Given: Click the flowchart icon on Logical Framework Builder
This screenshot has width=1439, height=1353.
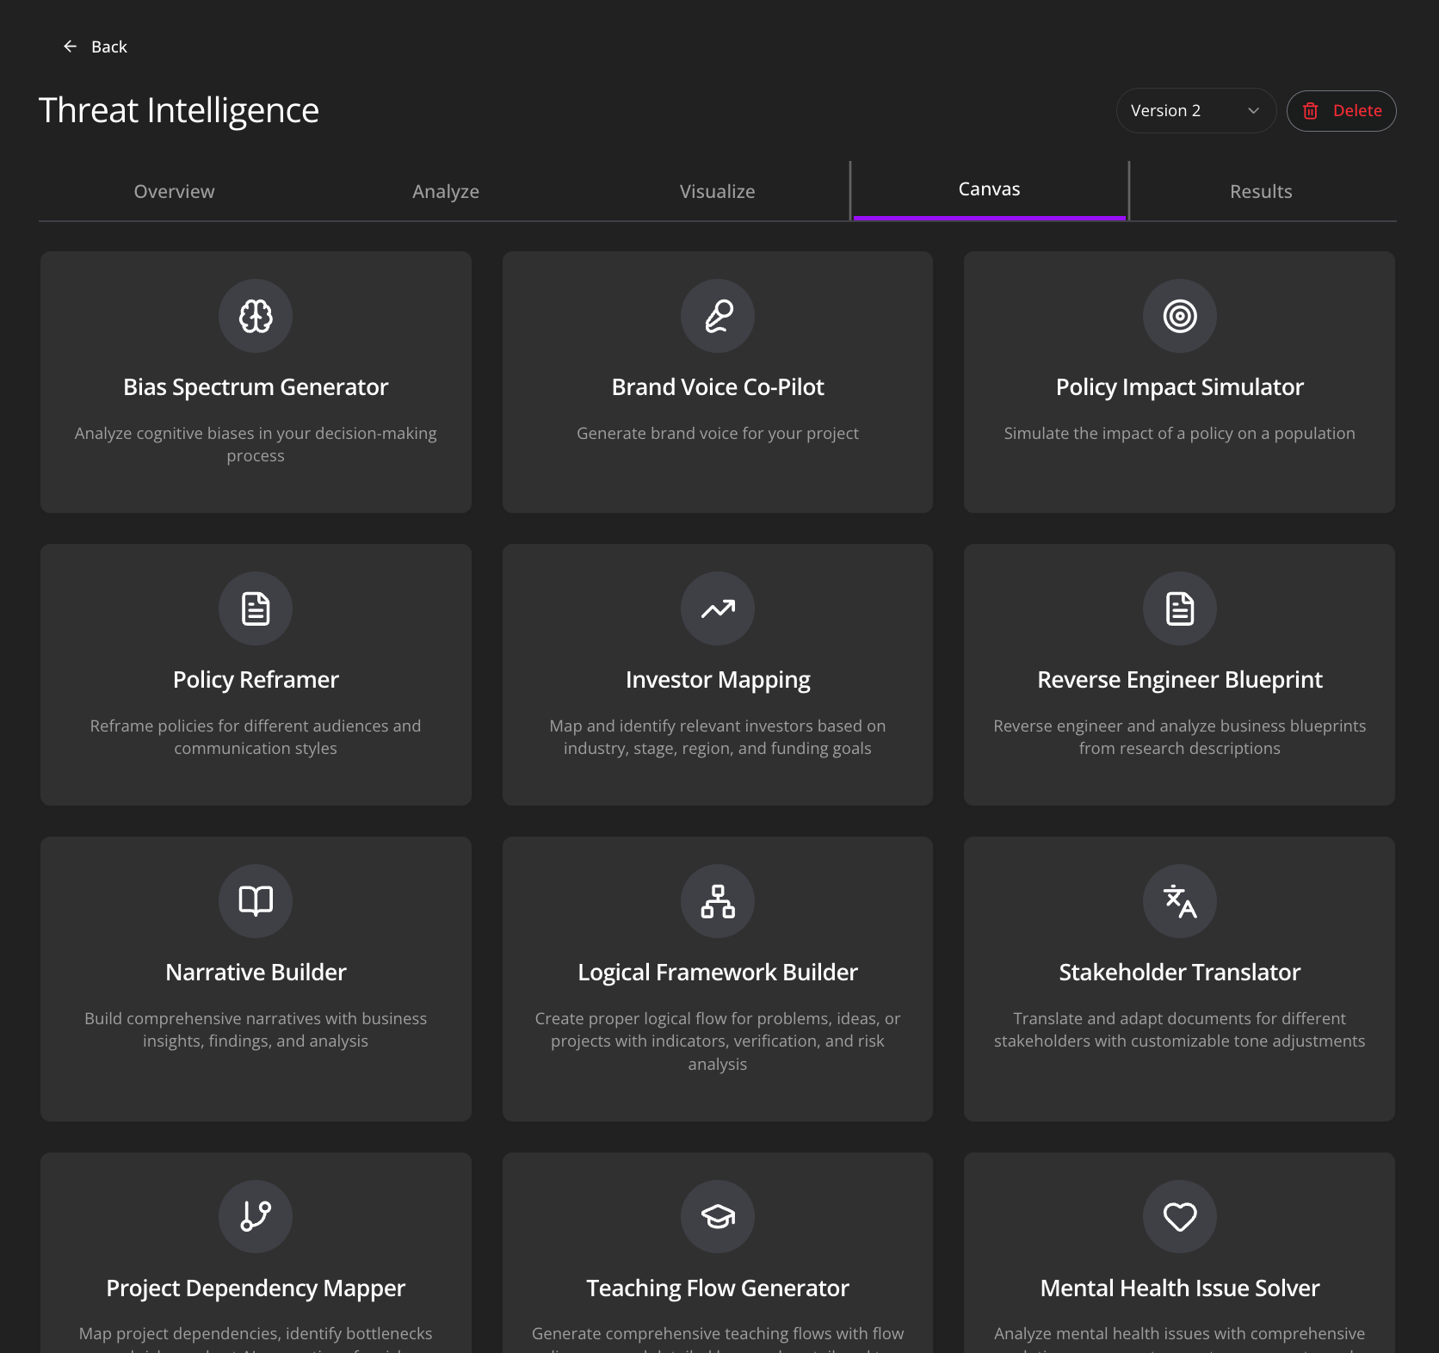Looking at the screenshot, I should tap(717, 901).
